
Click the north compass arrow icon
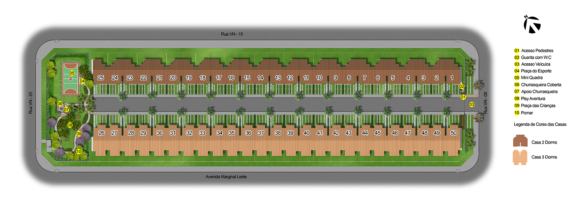(532, 24)
